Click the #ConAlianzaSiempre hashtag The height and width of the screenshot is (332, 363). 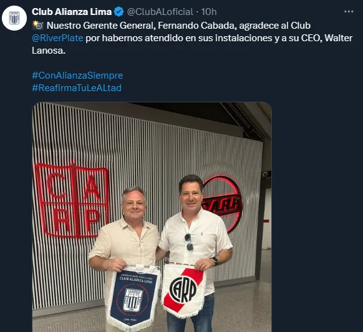(77, 76)
